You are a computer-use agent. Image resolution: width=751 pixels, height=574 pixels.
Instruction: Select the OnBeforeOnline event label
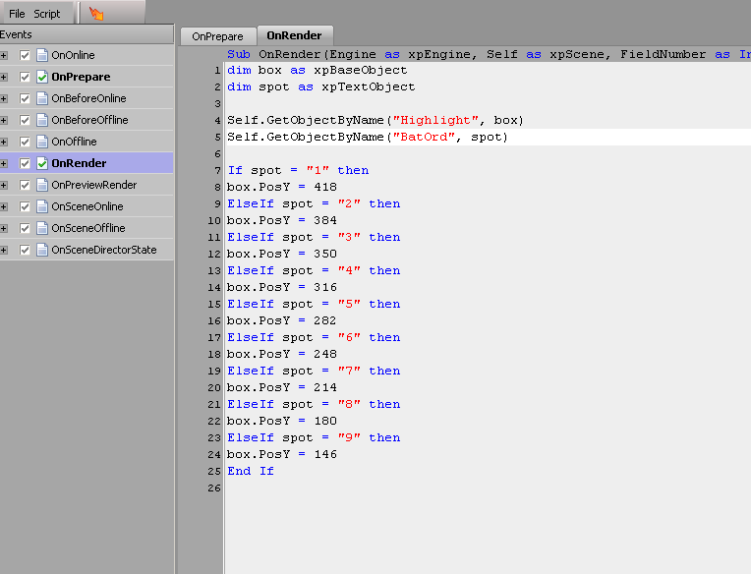[x=88, y=98]
